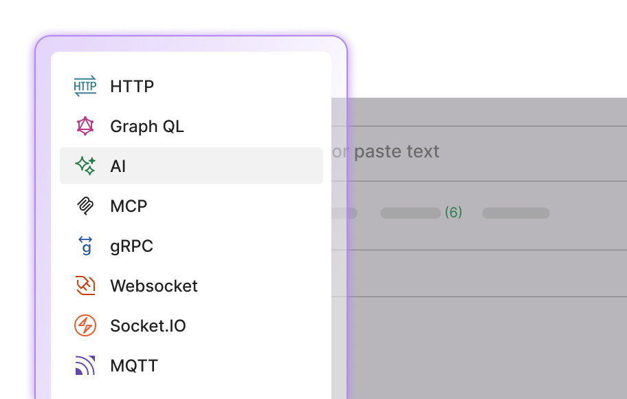Image resolution: width=627 pixels, height=399 pixels.
Task: Click the green AI sparkles icon
Action: tap(85, 166)
